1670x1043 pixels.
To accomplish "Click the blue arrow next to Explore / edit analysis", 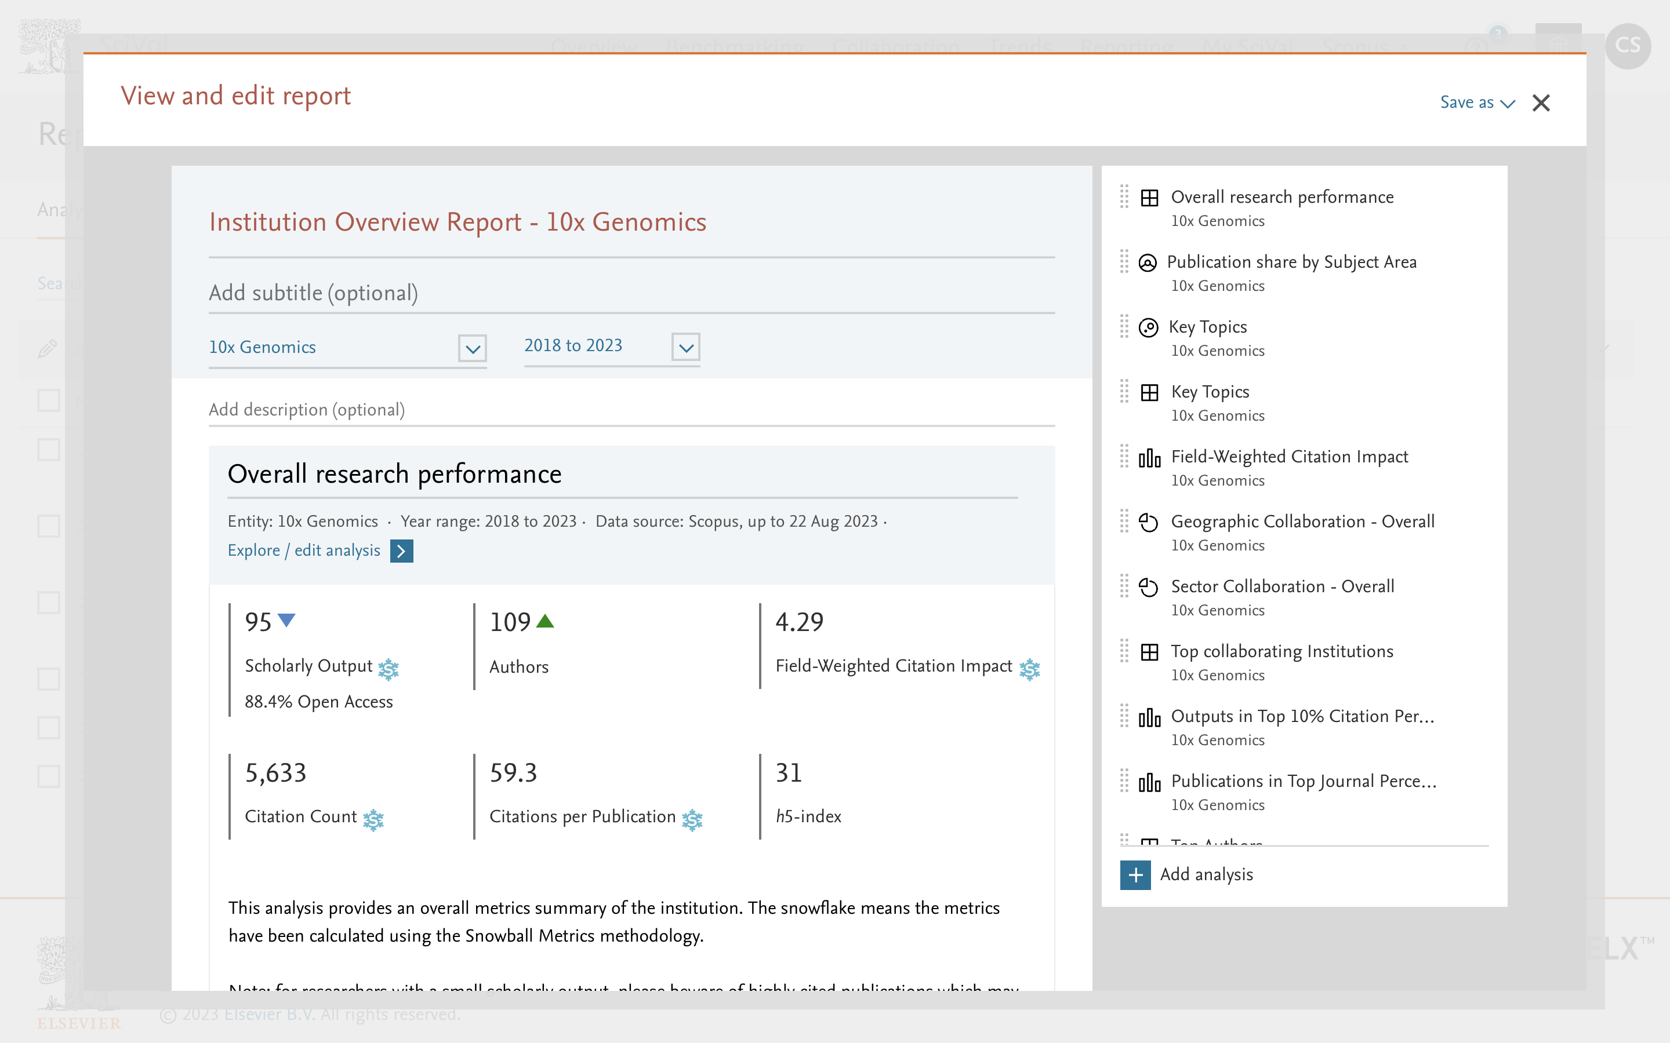I will tap(402, 551).
